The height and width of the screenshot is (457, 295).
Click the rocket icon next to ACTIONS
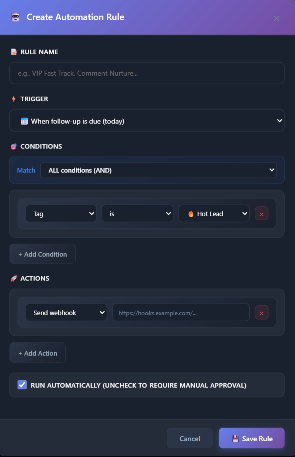pos(14,278)
